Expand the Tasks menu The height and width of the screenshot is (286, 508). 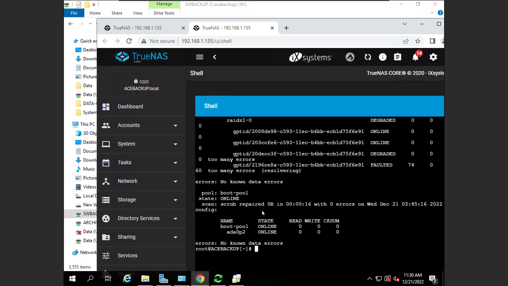pos(141,162)
